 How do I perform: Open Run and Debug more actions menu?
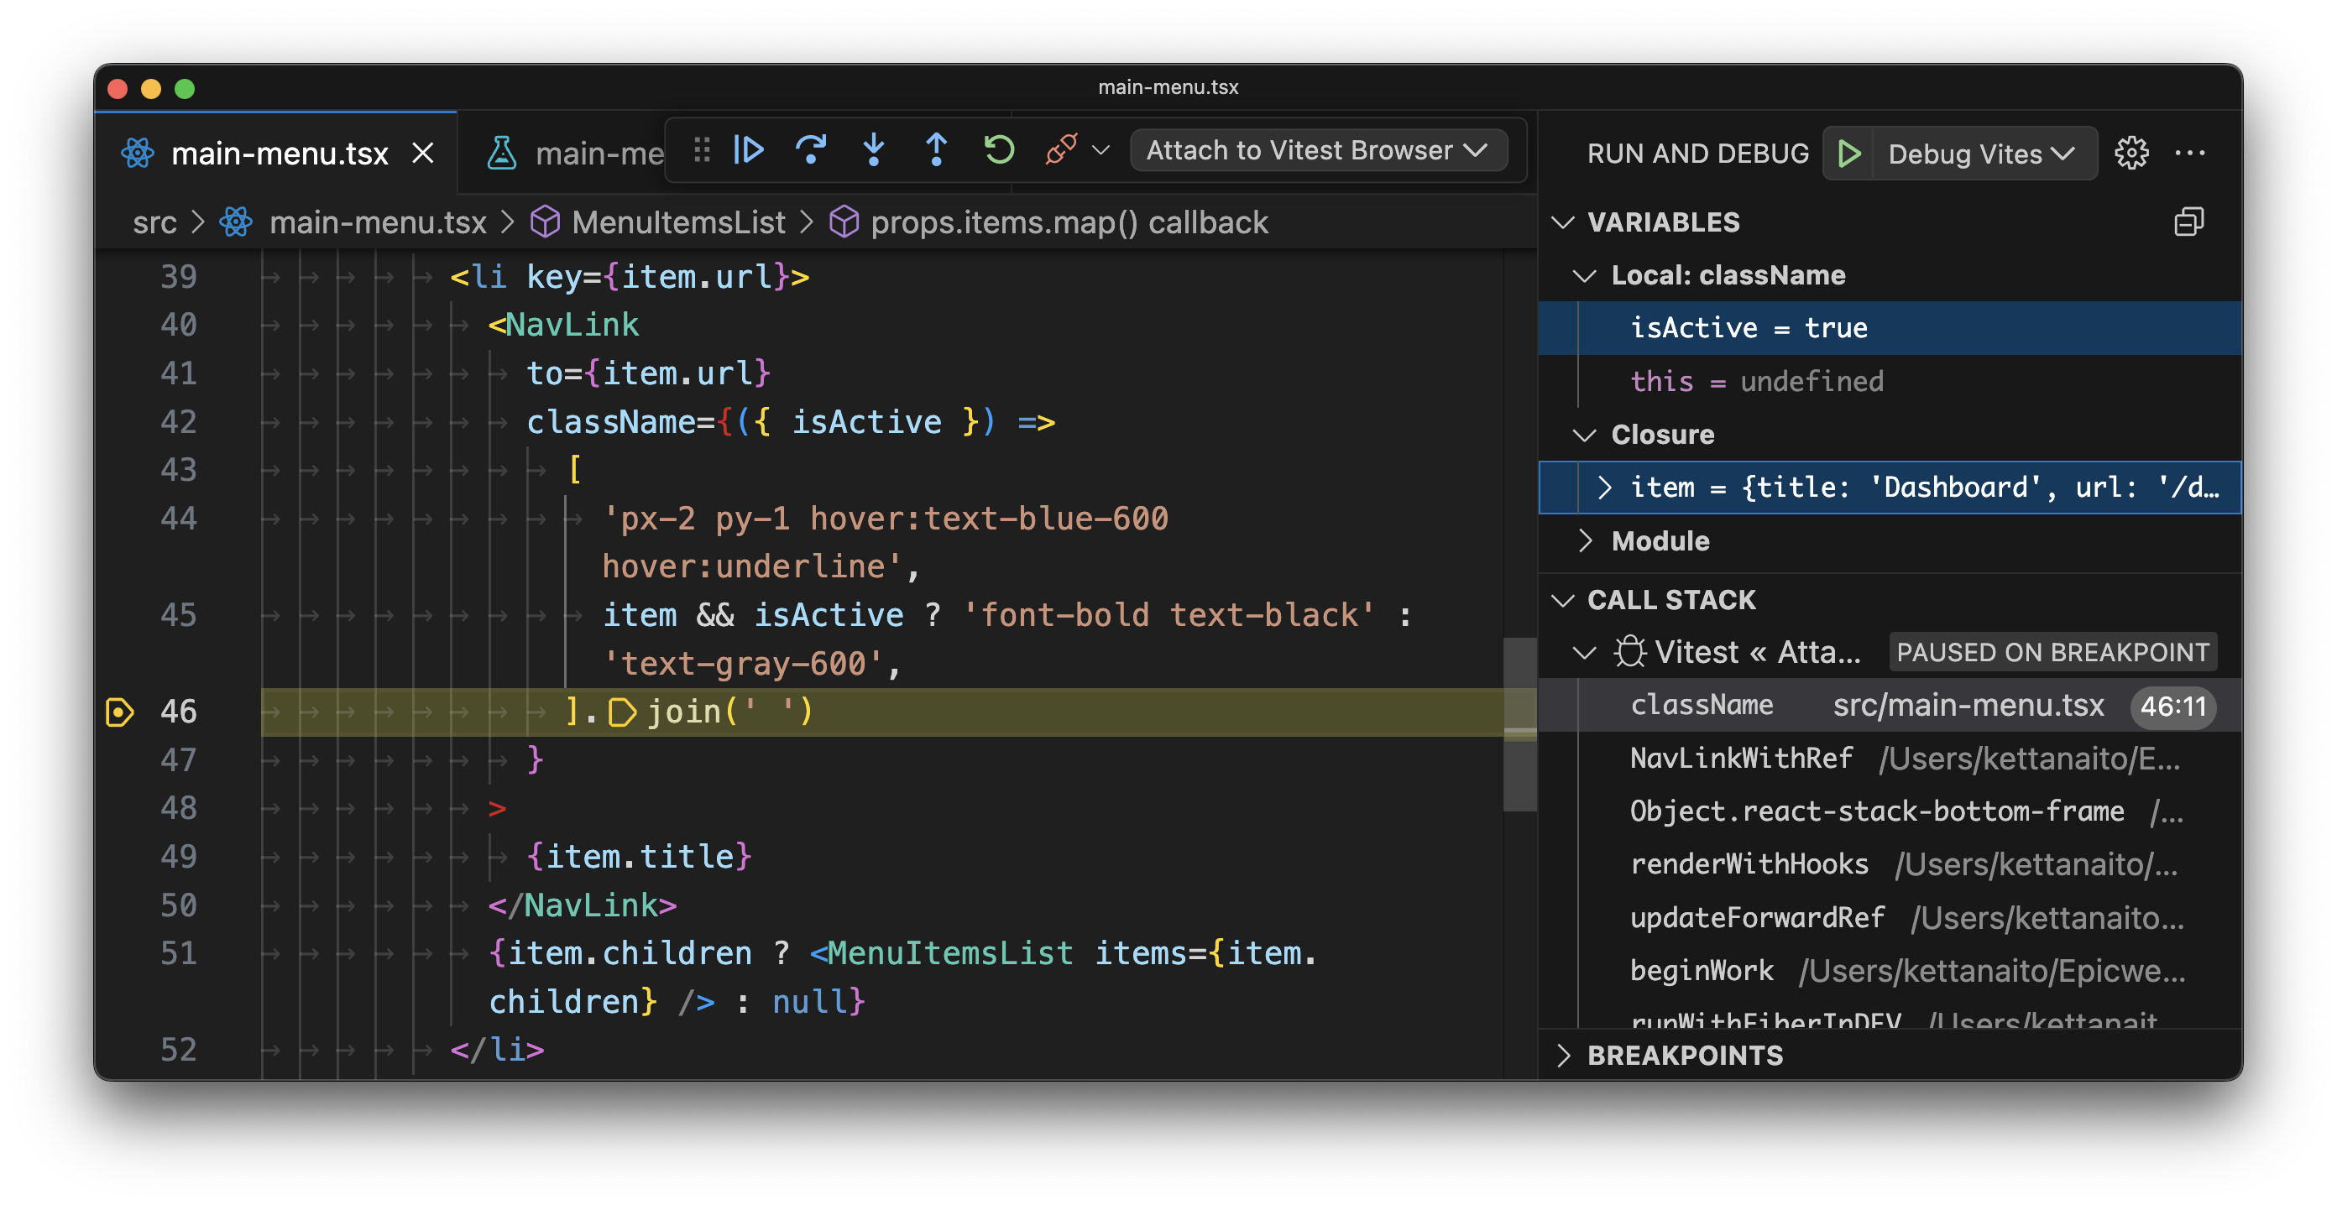point(2189,153)
